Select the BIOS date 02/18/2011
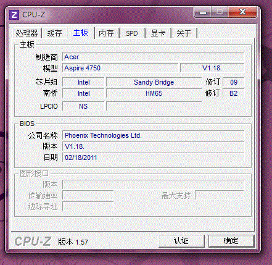272x265 pixels. 153,158
